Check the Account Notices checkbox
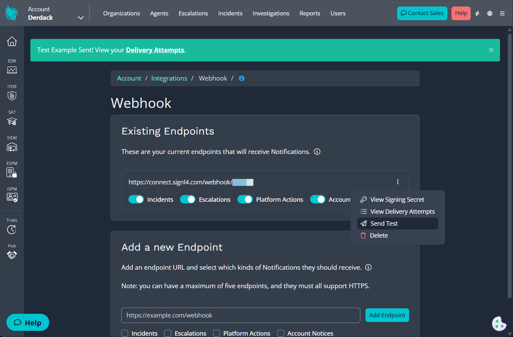Viewport: 513px width, 337px height. (281, 333)
